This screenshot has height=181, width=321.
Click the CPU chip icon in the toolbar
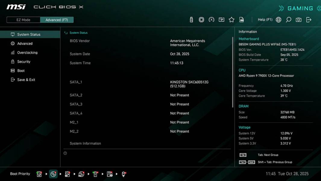pyautogui.click(x=201, y=19)
